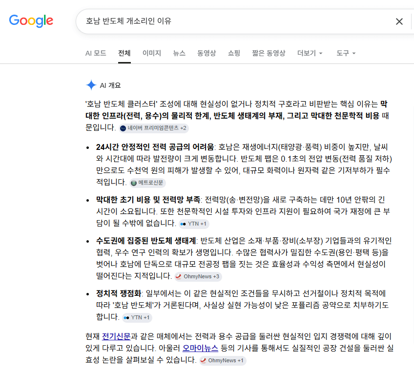This screenshot has height=374, width=414.
Task: Clear the search box with the X icon
Action: 399,21
